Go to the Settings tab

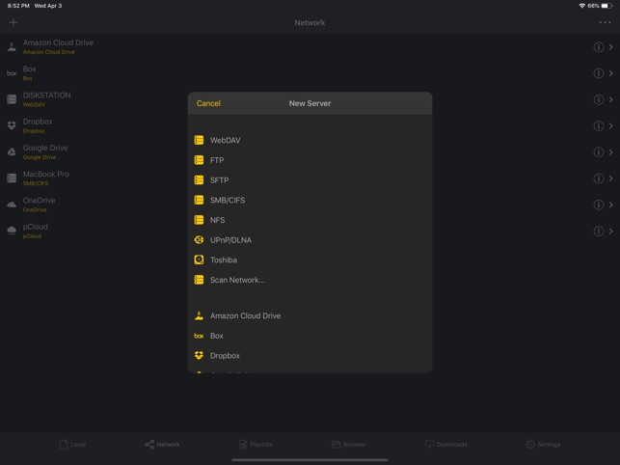543,445
